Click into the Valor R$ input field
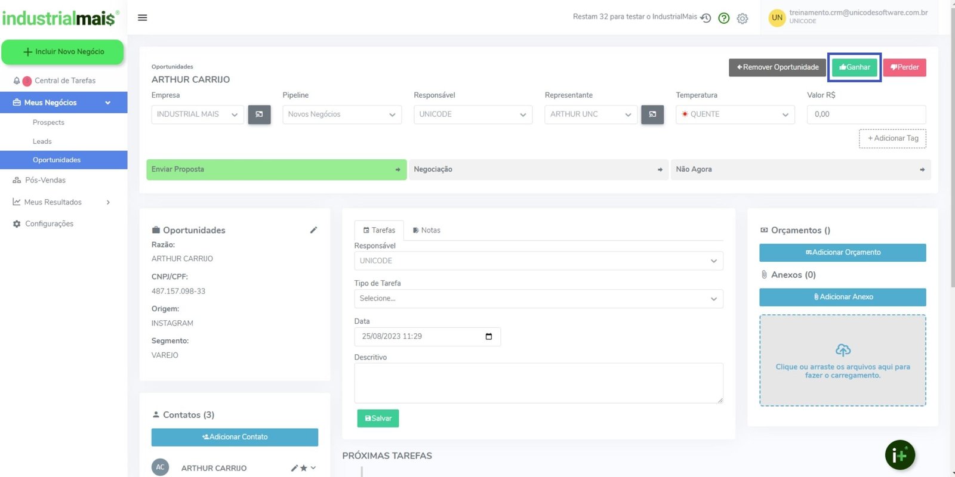Image resolution: width=955 pixels, height=477 pixels. [866, 114]
